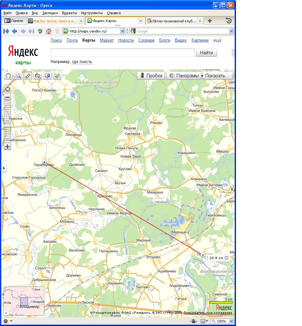Image resolution: width=302 pixels, height=326 pixels.
Task: Open the Поиск service link
Action: coord(56,40)
